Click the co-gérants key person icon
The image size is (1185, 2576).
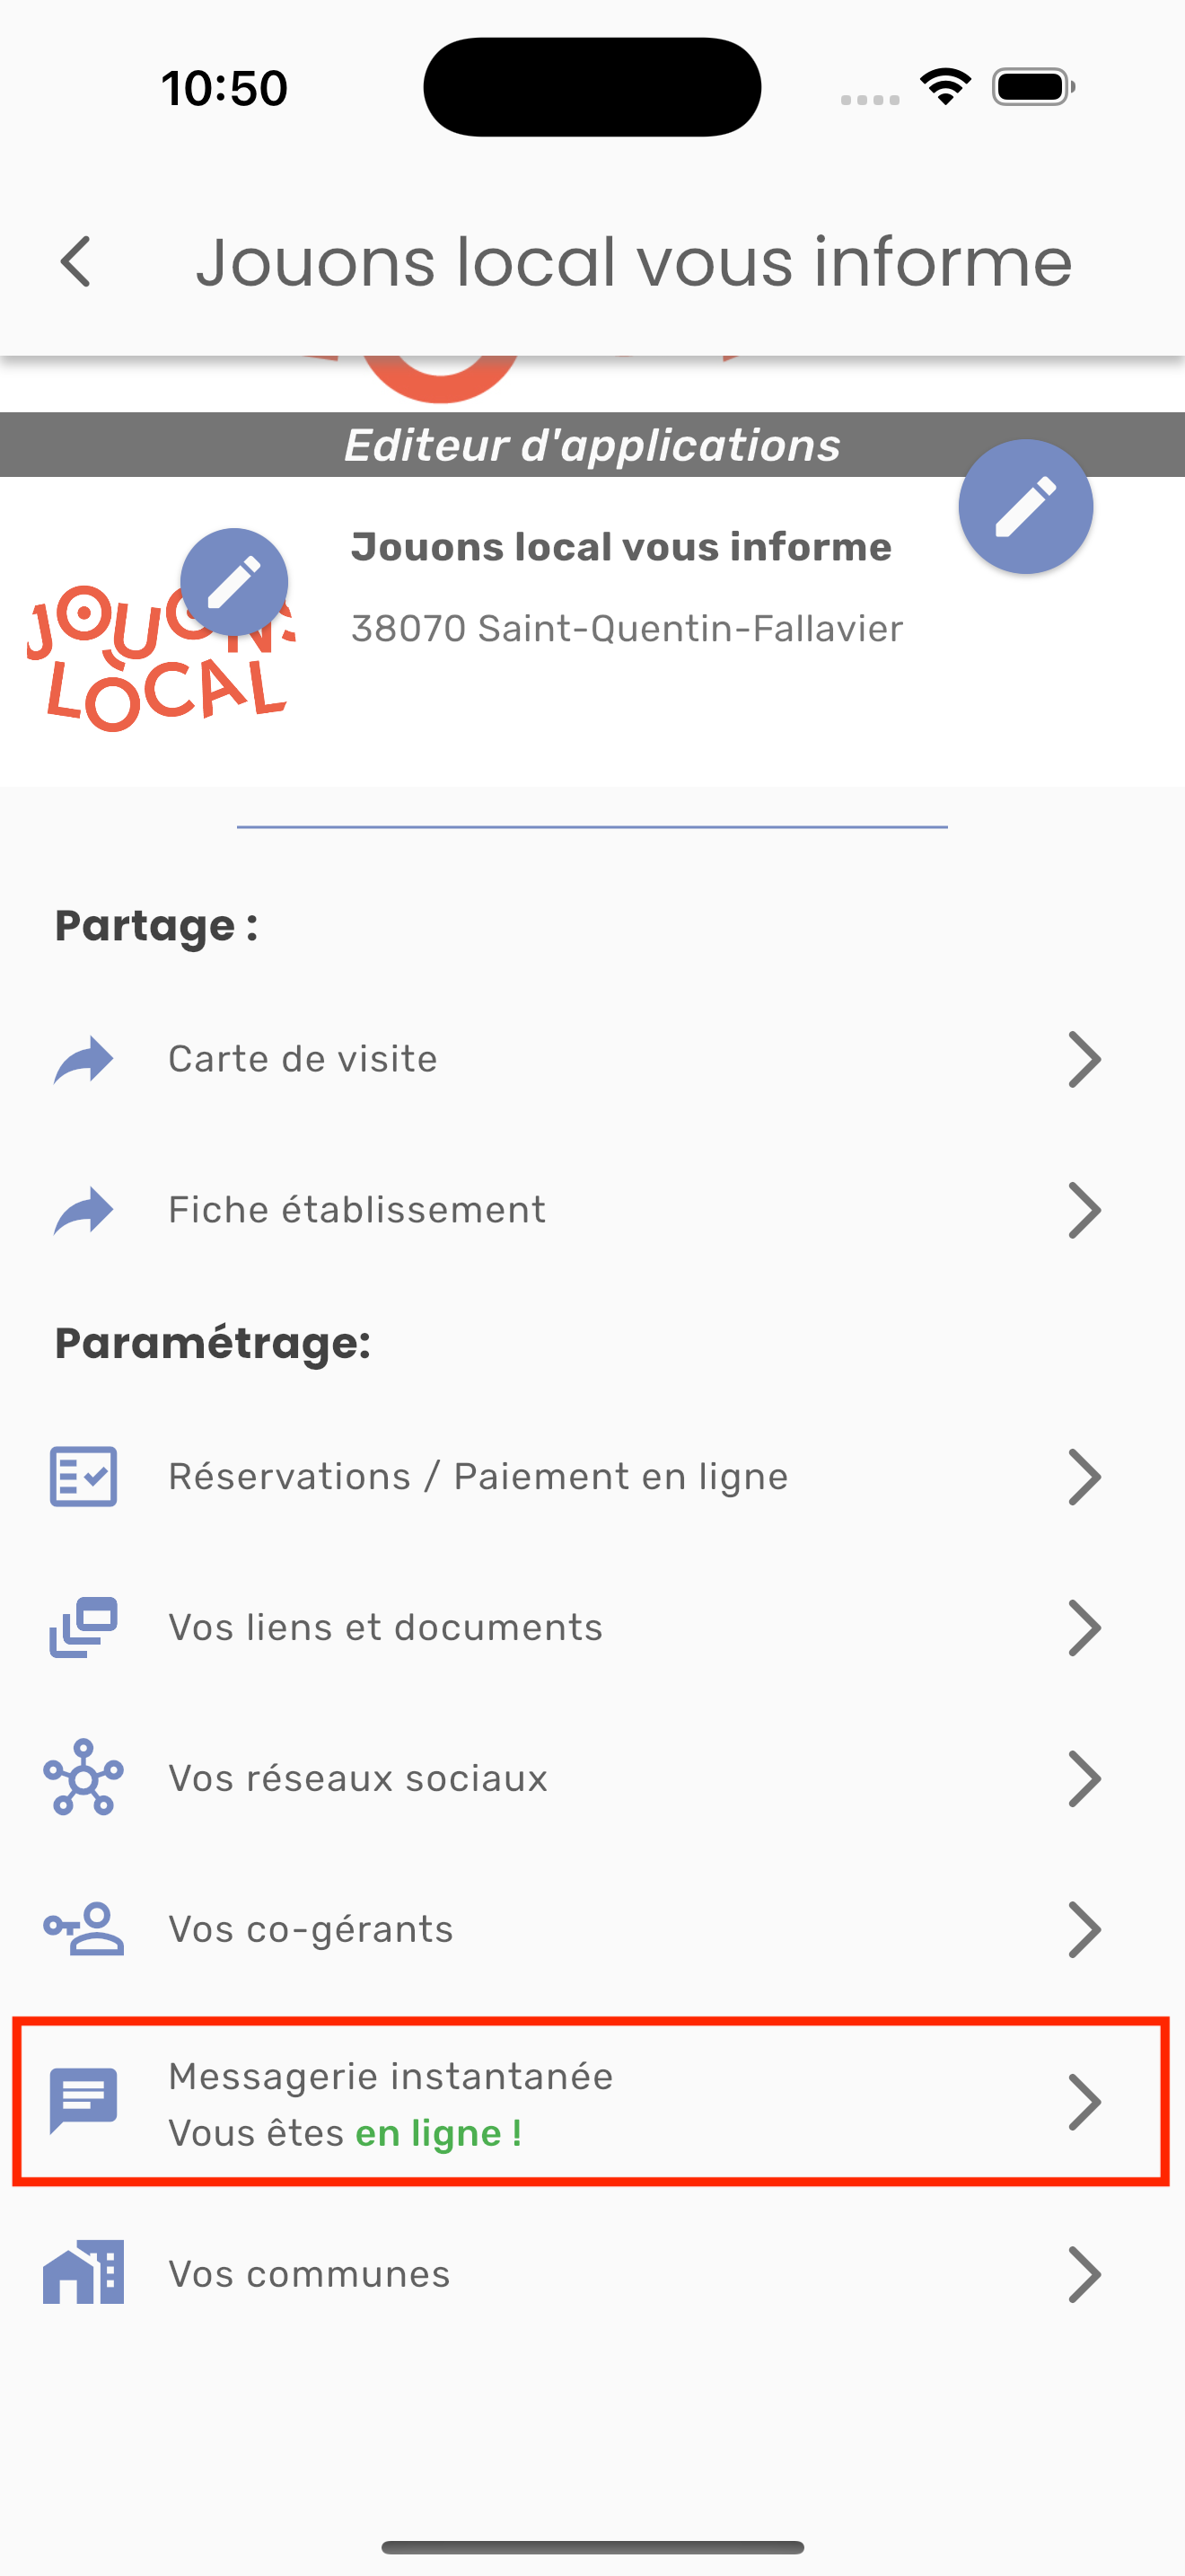[x=83, y=1928]
